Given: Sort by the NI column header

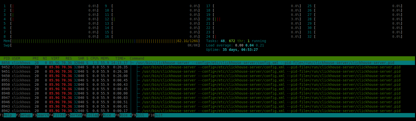Looking at the screenshot, I should click(x=45, y=58).
